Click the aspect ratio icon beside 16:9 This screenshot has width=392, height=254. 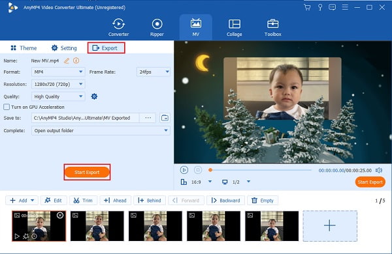pyautogui.click(x=184, y=182)
